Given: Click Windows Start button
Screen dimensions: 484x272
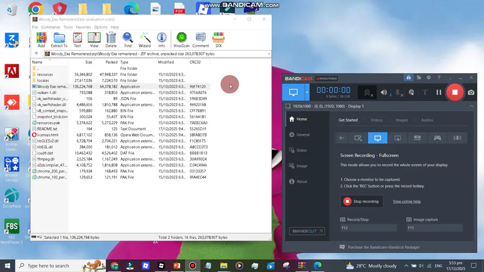Looking at the screenshot, I should tap(8, 266).
